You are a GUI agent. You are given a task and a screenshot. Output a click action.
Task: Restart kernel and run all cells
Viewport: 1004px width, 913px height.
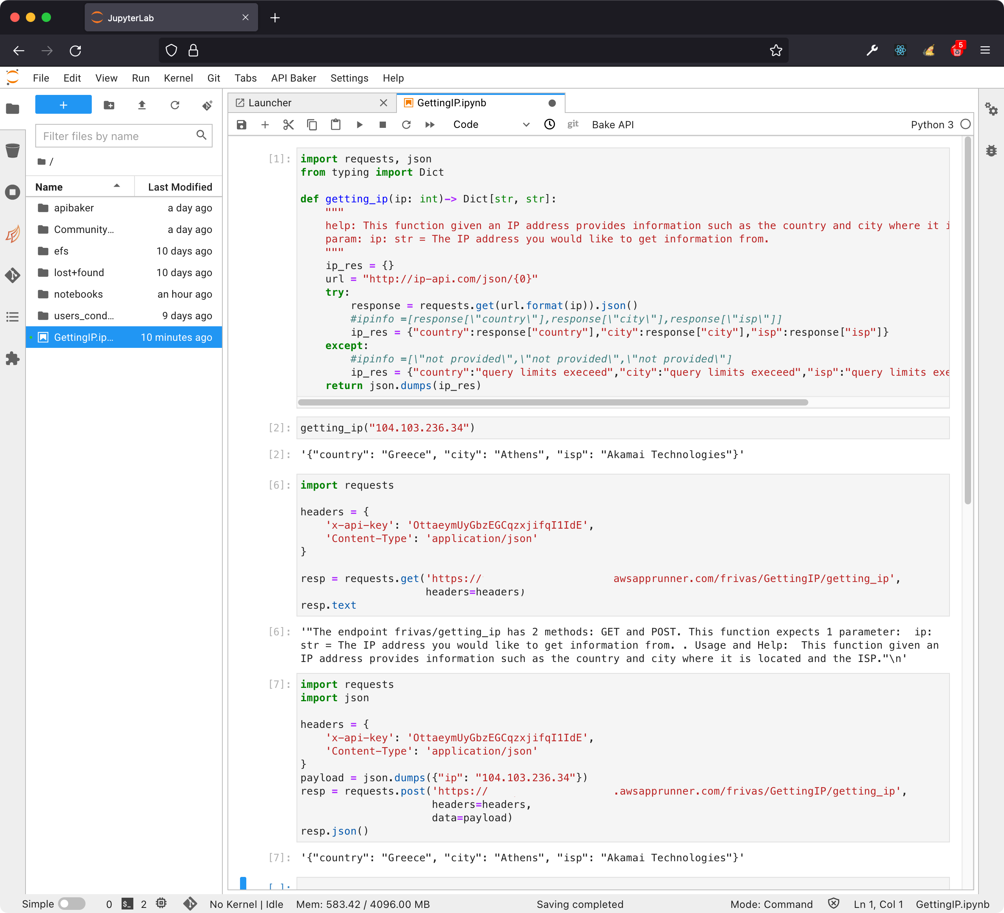[430, 125]
